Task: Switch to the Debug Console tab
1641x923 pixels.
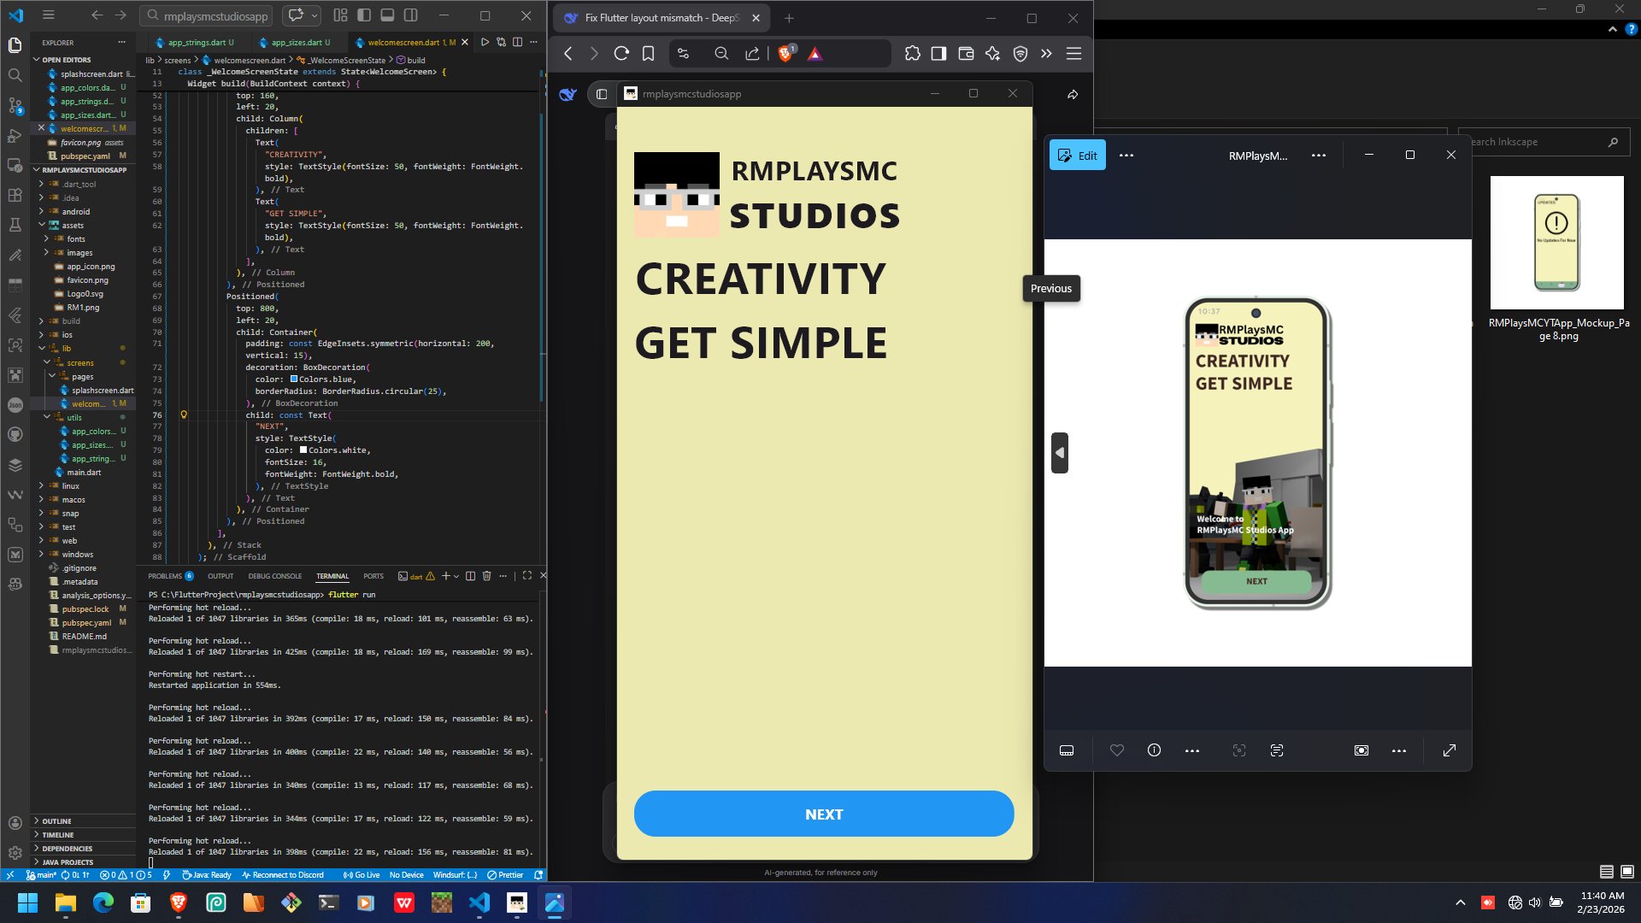Action: point(274,576)
